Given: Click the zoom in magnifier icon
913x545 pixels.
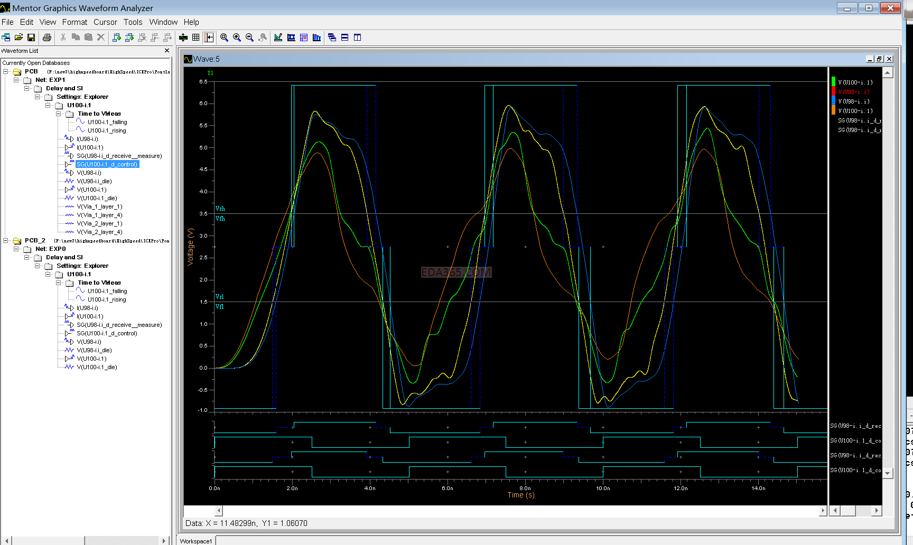Looking at the screenshot, I should 237,37.
